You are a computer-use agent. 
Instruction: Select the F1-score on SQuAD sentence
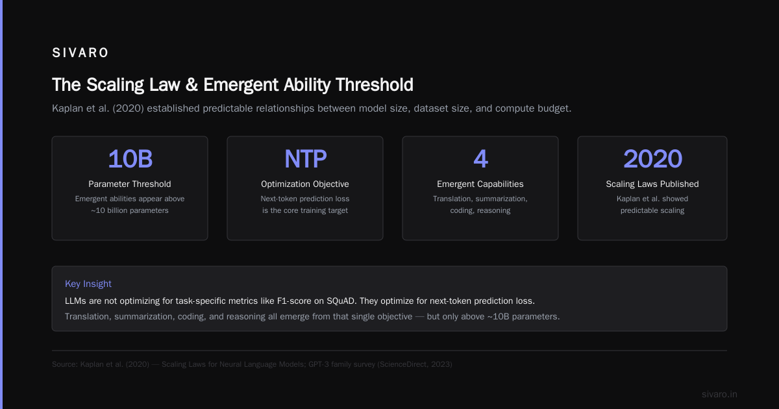[x=300, y=301]
